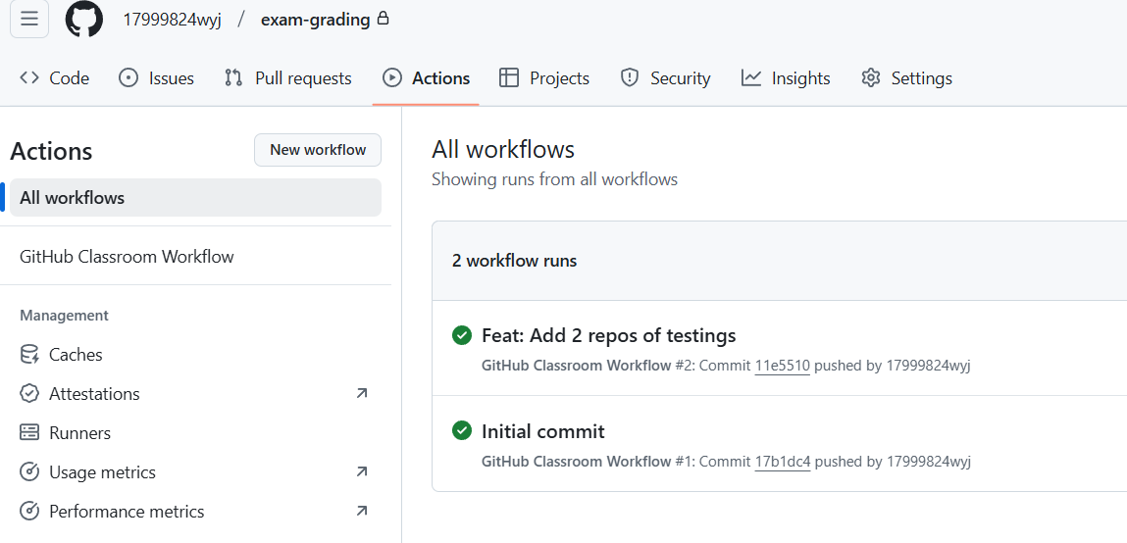The width and height of the screenshot is (1127, 543).
Task: Open the Insights tab
Action: (786, 78)
